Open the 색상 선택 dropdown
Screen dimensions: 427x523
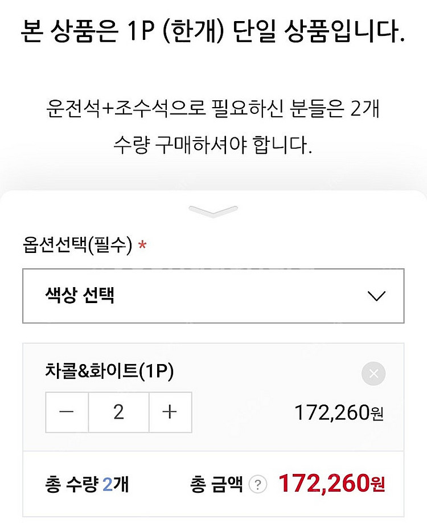click(213, 296)
